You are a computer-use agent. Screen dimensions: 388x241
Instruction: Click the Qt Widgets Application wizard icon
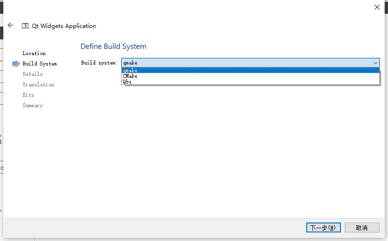[x=25, y=26]
